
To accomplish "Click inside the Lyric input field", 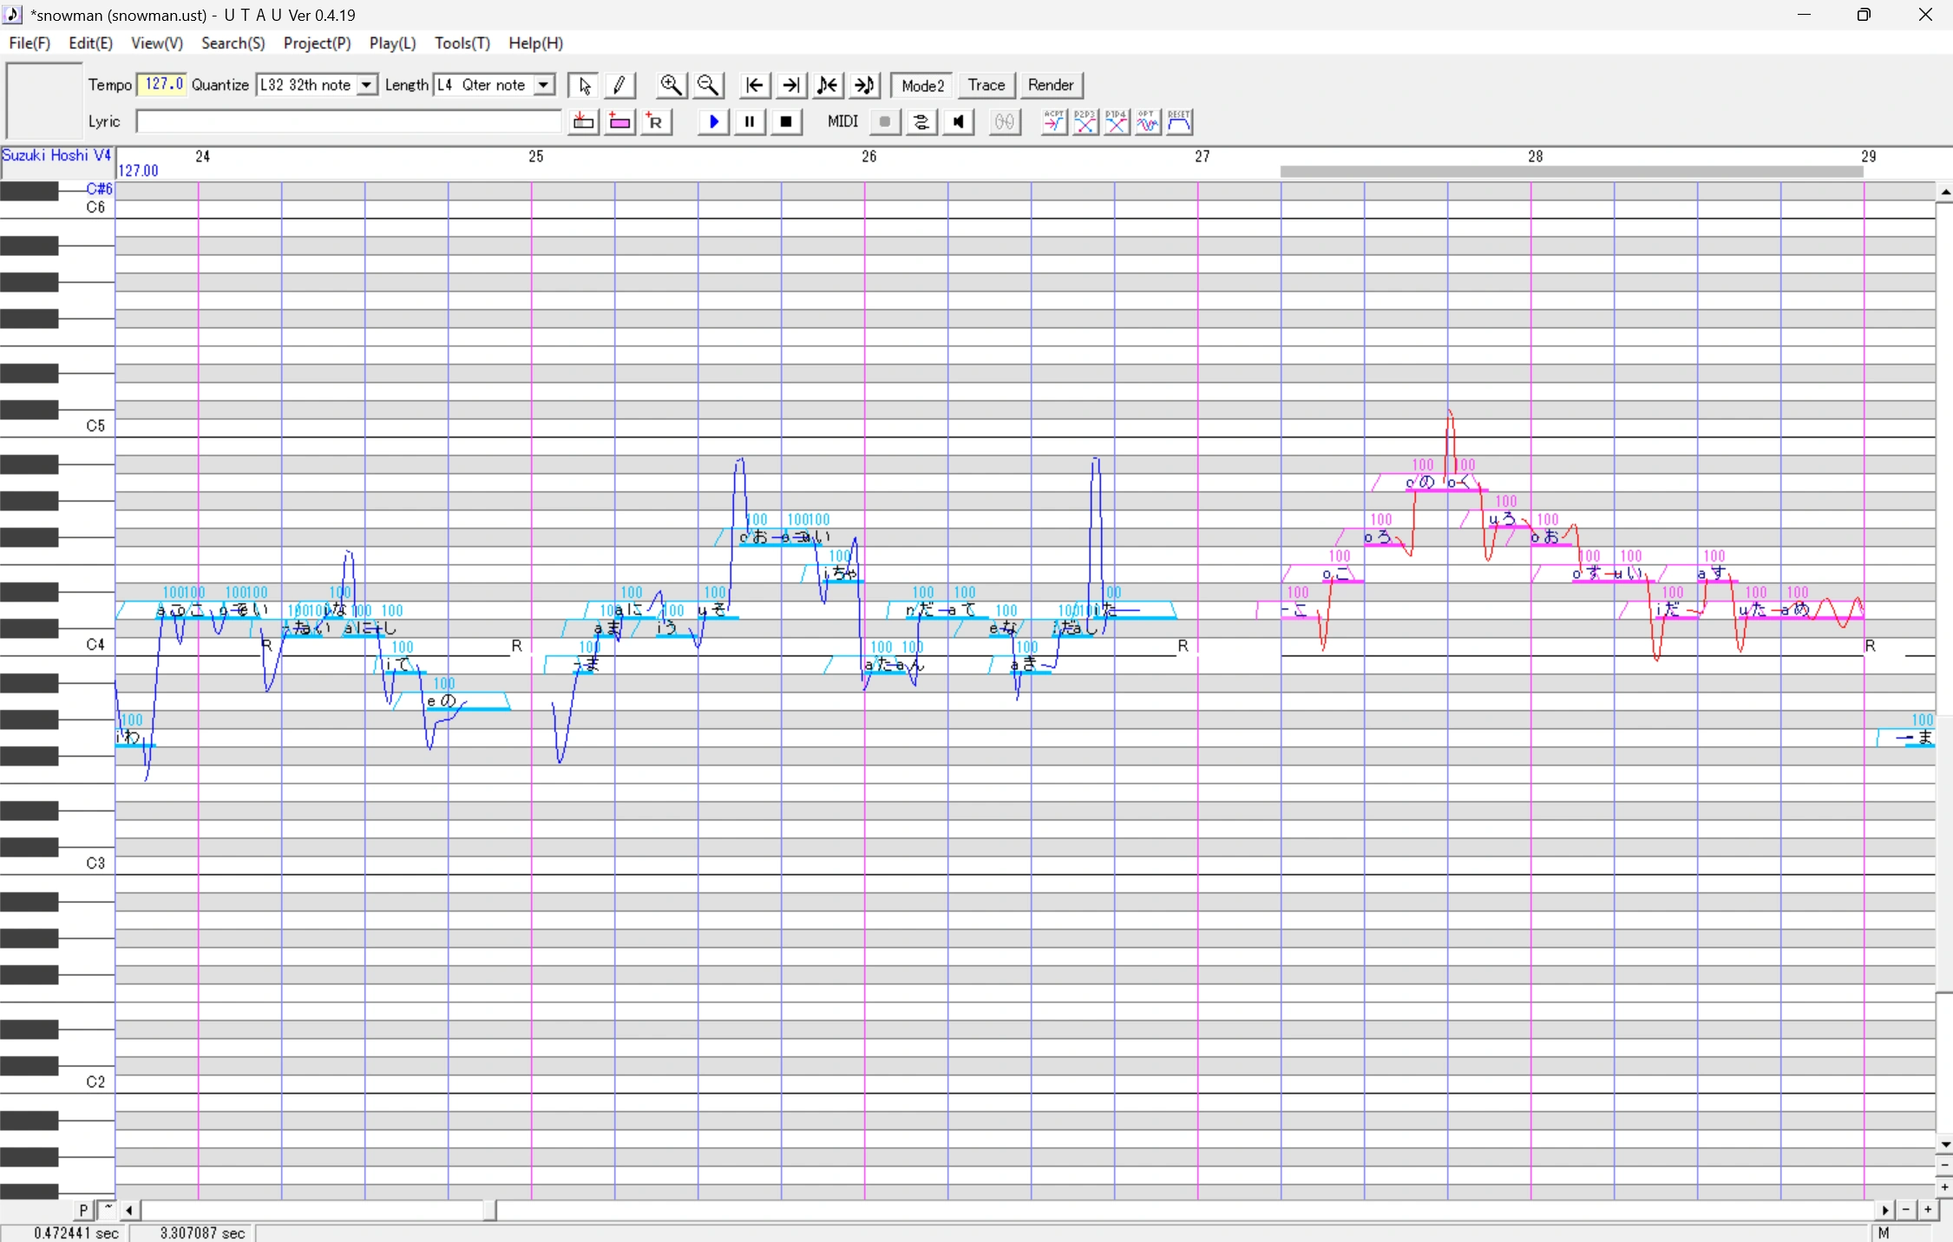I will click(347, 122).
